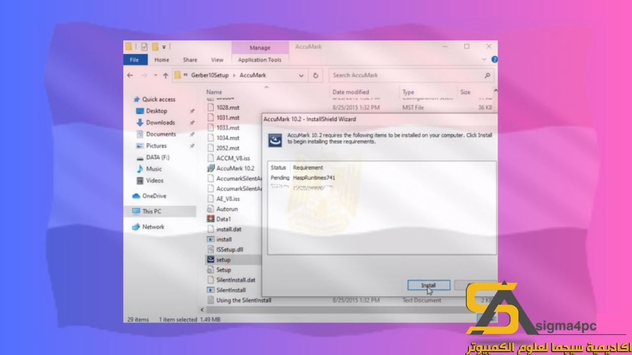Click the search magnifier icon
632x355 pixels.
(x=487, y=75)
